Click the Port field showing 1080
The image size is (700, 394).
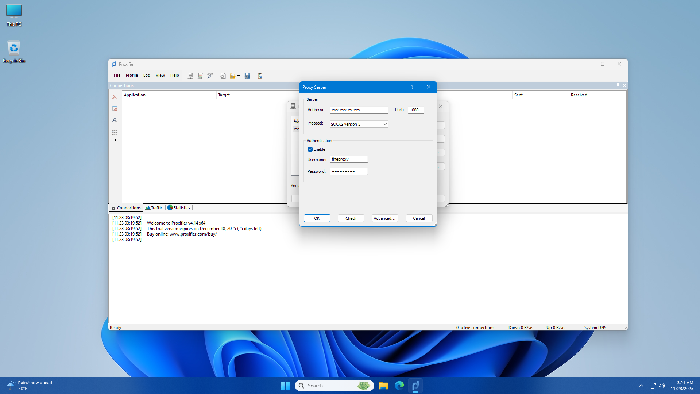click(416, 110)
